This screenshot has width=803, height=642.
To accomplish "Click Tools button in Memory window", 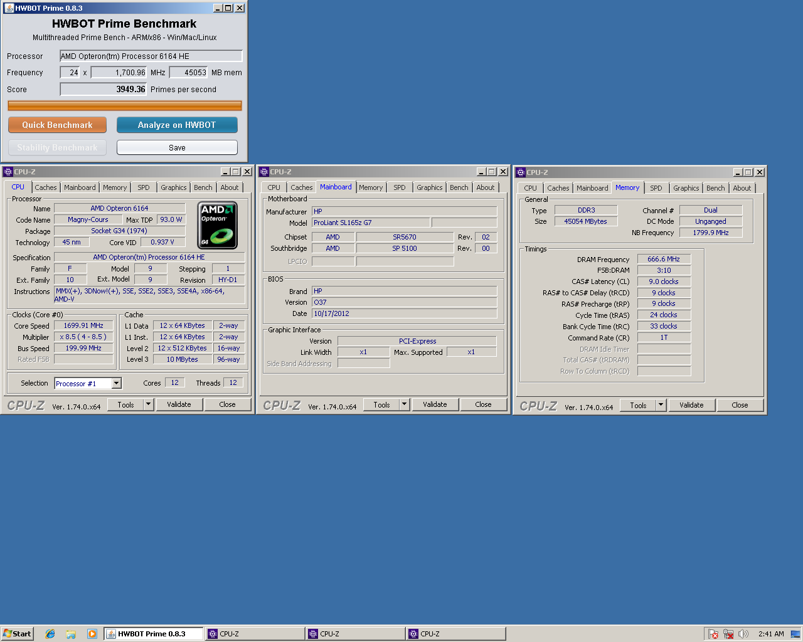I will 638,405.
